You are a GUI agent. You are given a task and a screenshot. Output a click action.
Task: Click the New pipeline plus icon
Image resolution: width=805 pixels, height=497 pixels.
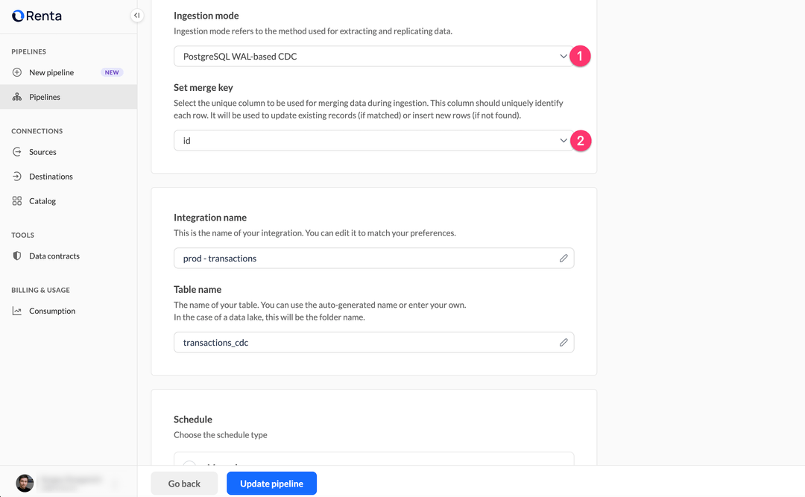(17, 72)
